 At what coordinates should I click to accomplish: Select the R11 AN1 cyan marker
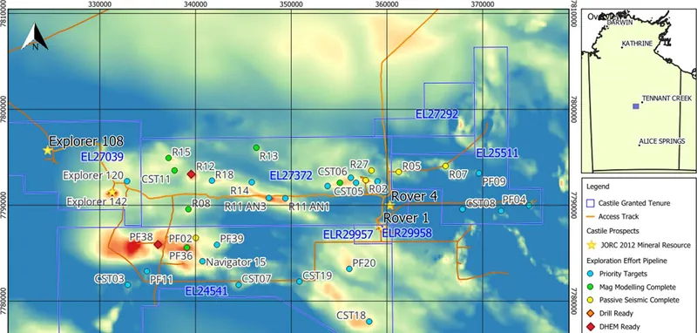tap(285, 198)
